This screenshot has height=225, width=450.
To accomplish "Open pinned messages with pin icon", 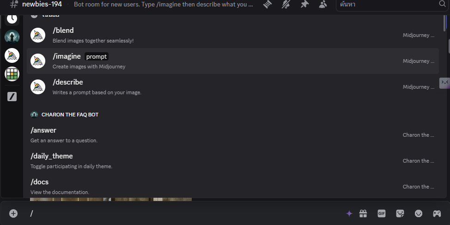I will pyautogui.click(x=304, y=4).
